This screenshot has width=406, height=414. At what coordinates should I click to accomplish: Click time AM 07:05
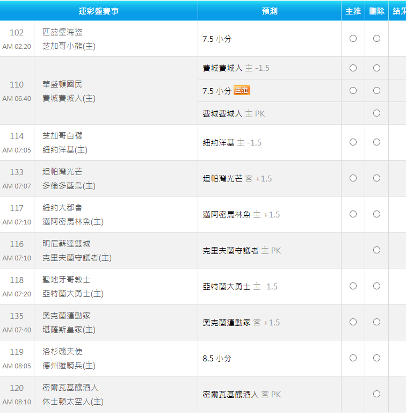(x=17, y=150)
